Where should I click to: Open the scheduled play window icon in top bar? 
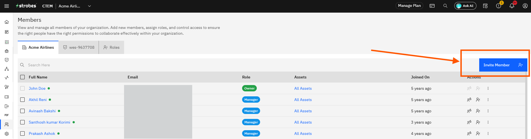485,6
